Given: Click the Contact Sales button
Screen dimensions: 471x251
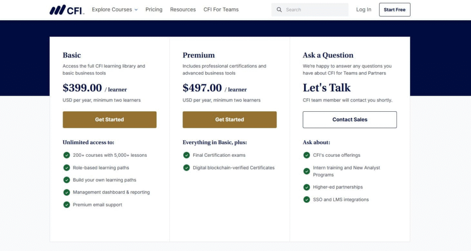Looking at the screenshot, I should (x=350, y=120).
